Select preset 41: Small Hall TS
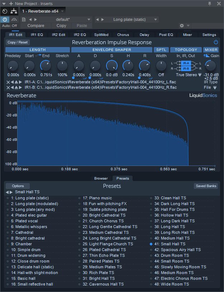The width and height of the screenshot is (224, 292). 170,244
